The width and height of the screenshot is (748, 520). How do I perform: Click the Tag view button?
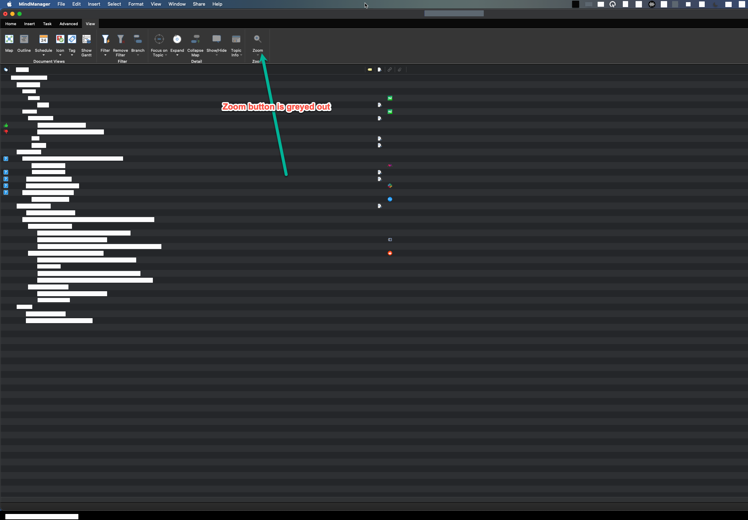pos(72,39)
